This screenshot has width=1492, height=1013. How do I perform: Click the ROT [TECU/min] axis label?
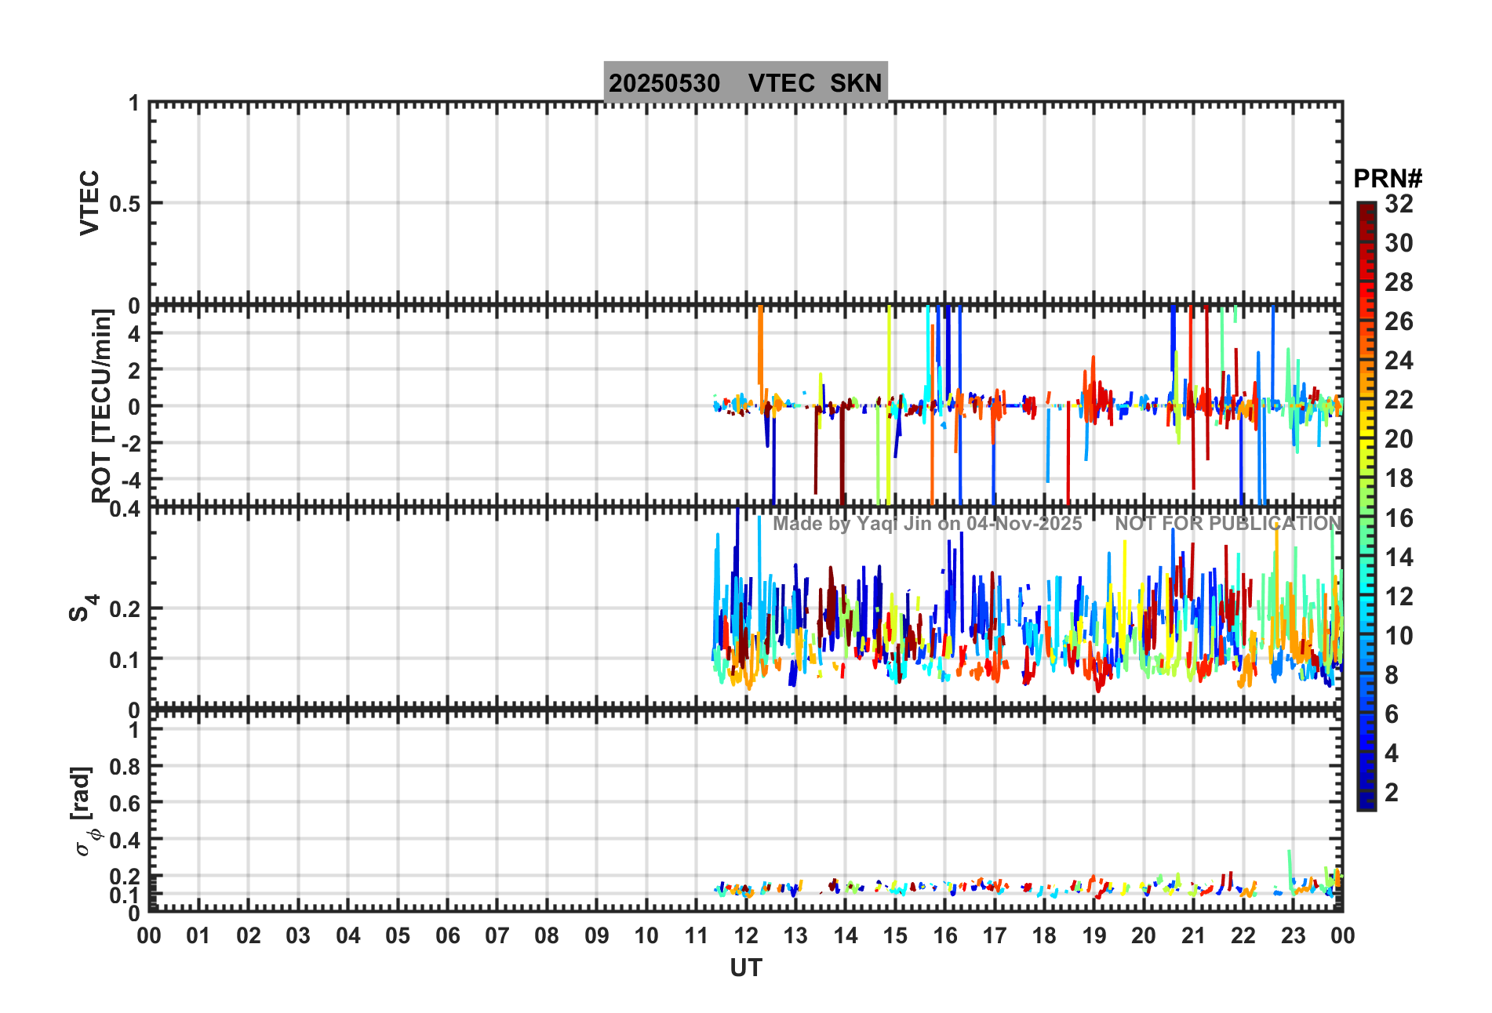click(102, 405)
